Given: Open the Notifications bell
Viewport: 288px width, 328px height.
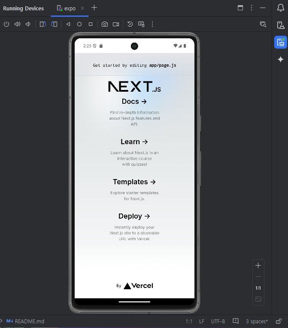Looking at the screenshot, I should [281, 8].
